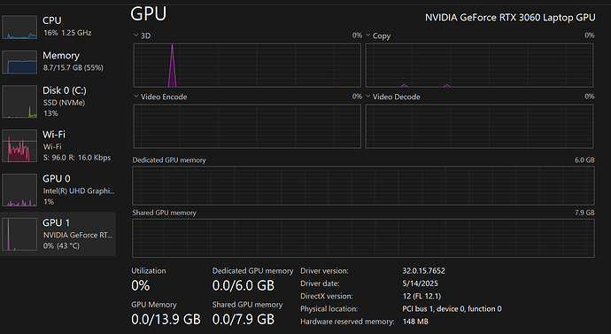Click the Video Decode graph area
The image size is (611, 334).
[x=479, y=126]
